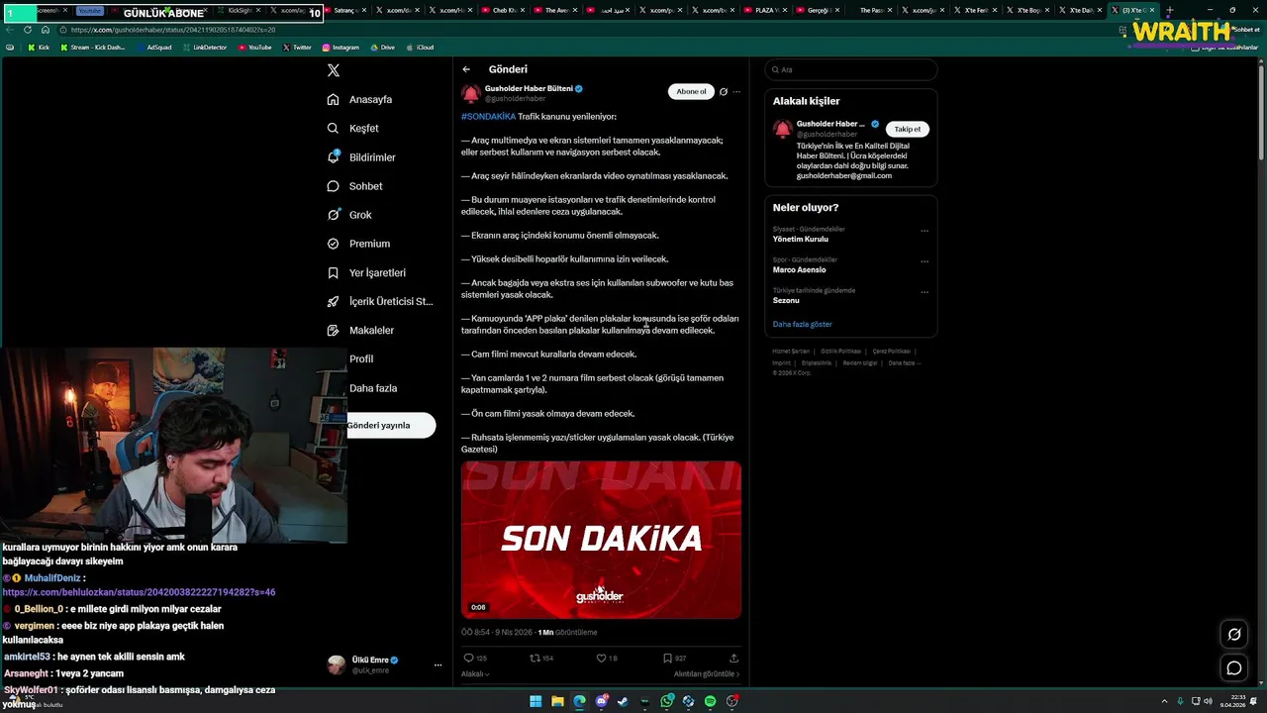Image resolution: width=1267 pixels, height=713 pixels.
Task: Click share icon on post
Action: 733,658
